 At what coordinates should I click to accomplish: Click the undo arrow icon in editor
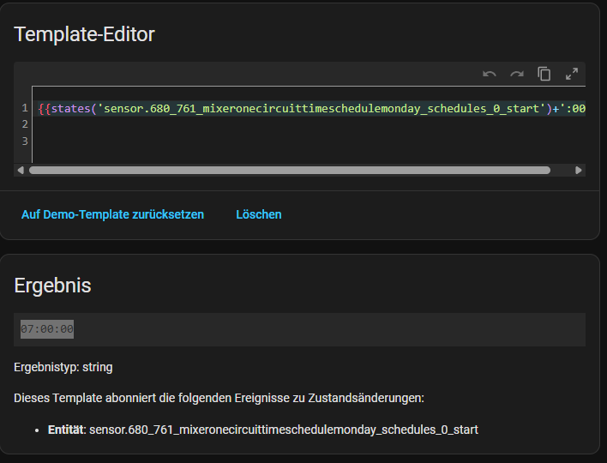490,75
